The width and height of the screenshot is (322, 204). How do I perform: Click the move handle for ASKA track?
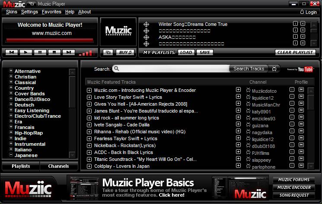coord(146,37)
